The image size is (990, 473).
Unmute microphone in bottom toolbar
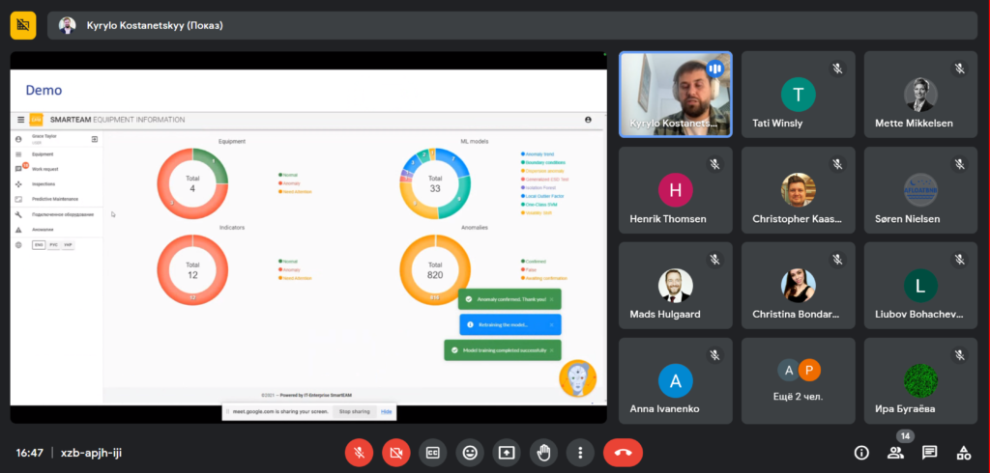359,452
